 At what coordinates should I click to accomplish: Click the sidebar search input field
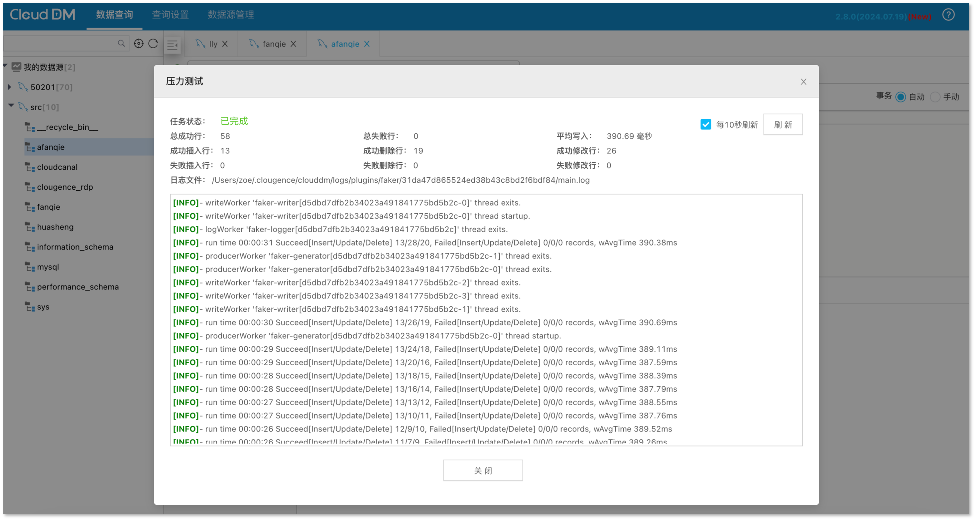(61, 44)
